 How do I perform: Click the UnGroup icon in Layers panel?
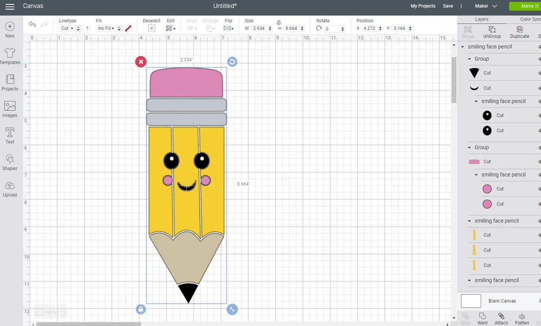[492, 32]
